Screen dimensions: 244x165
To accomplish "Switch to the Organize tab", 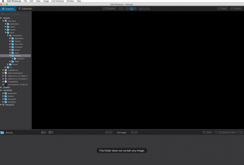I will click(x=8, y=8).
